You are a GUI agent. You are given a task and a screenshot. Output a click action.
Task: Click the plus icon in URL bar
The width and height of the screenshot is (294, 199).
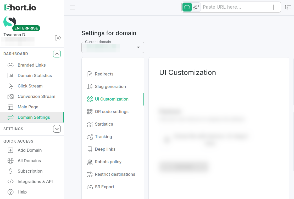point(274,7)
